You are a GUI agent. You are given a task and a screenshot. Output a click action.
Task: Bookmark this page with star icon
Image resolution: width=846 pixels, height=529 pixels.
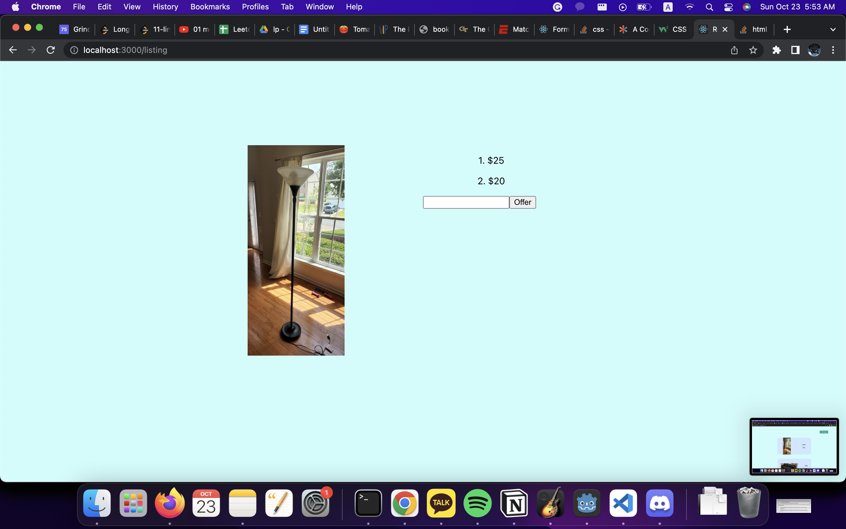click(753, 50)
